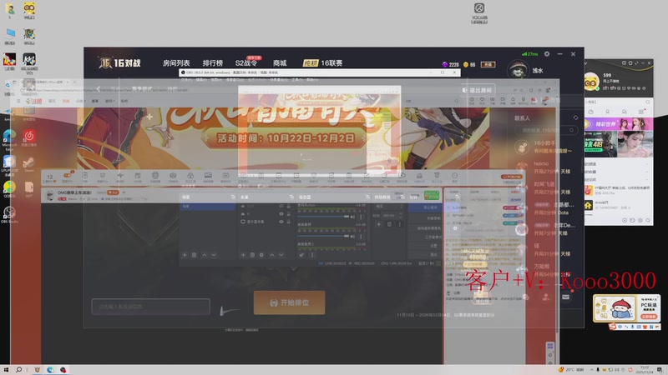Image resolution: width=668 pixels, height=375 pixels.
Task: Open YY apps grid tab icon
Action: tap(640, 112)
